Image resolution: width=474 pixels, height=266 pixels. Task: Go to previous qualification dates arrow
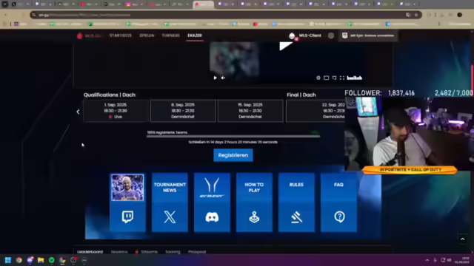[78, 112]
